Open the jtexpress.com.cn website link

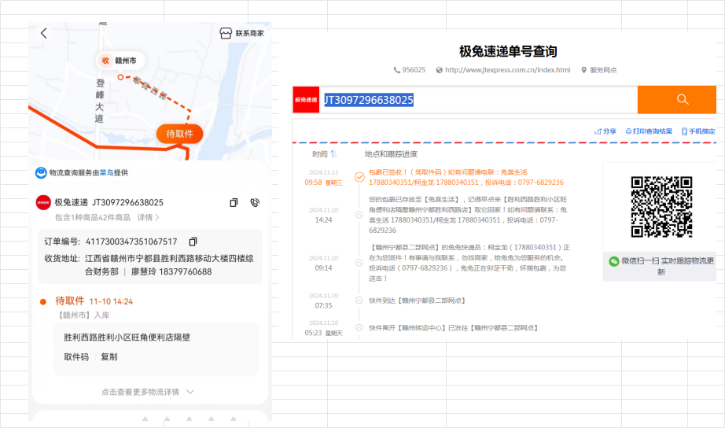click(508, 70)
